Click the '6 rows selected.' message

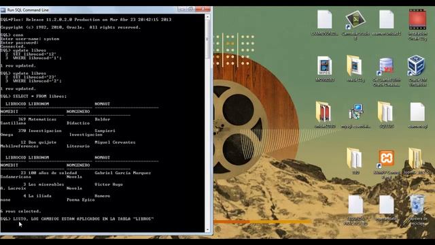[20, 211]
